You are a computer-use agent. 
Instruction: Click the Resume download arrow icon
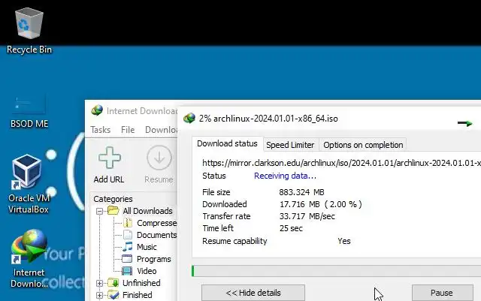coord(159,158)
